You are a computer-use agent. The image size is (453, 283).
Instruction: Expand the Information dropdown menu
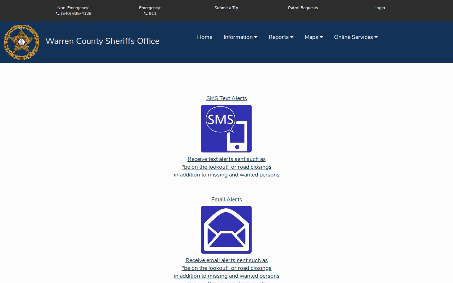tap(240, 37)
